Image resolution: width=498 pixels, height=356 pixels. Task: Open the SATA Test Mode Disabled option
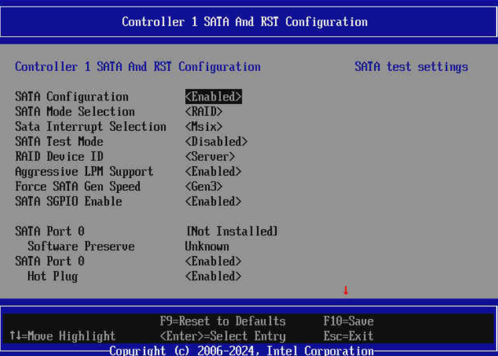(x=216, y=141)
